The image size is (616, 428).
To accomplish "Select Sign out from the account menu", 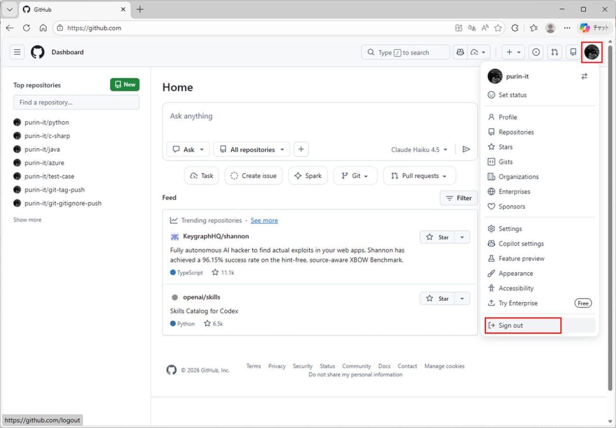I will click(510, 325).
